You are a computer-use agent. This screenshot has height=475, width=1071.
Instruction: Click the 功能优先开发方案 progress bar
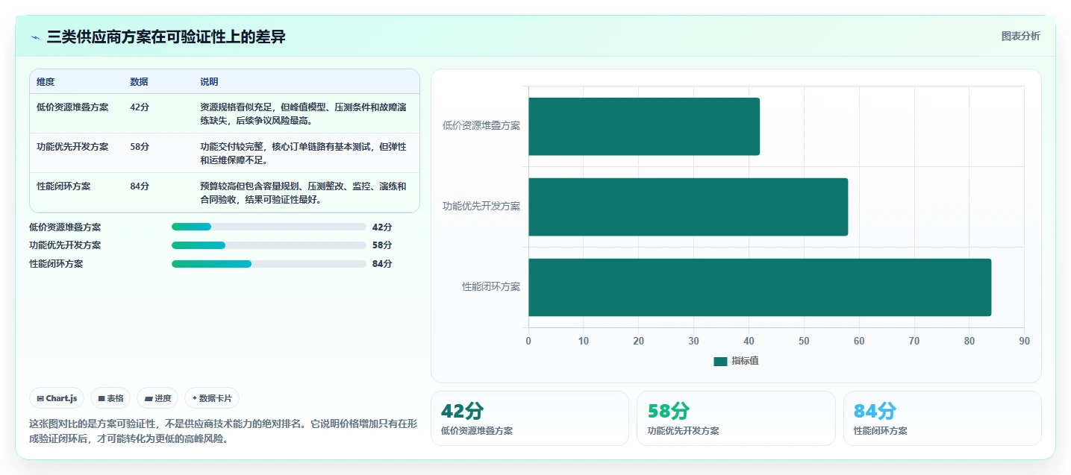click(269, 245)
